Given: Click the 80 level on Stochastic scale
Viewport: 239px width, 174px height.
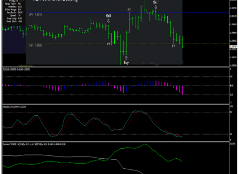Looking at the screenshot, I should coord(231,112).
